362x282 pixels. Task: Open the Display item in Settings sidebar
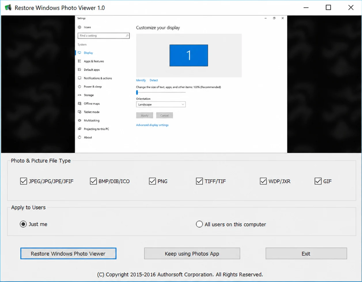(88, 53)
